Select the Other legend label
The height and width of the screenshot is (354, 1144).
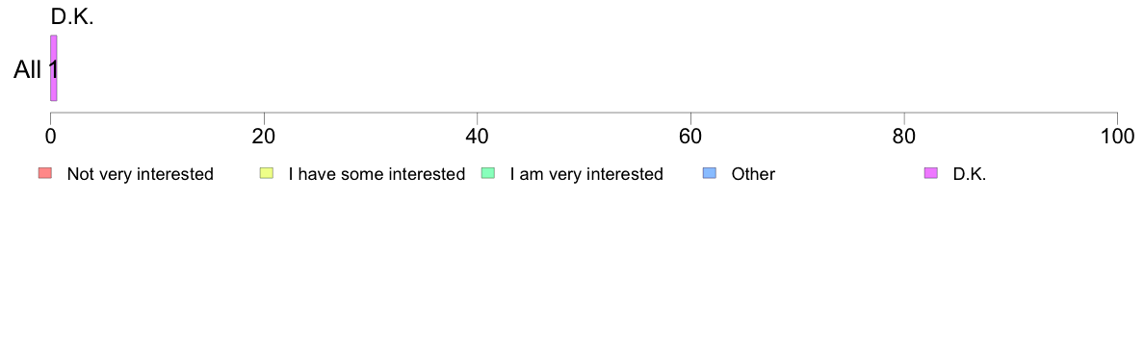tap(753, 174)
